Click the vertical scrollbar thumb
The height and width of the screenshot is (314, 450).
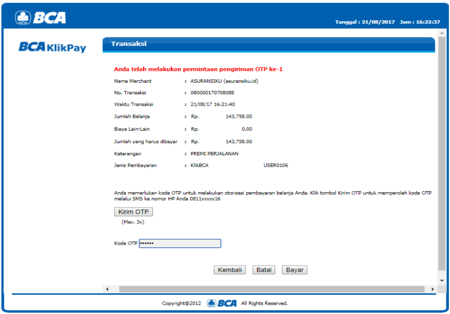(x=442, y=154)
